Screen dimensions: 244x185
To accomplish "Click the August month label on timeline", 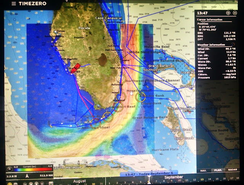I will tap(80, 181).
